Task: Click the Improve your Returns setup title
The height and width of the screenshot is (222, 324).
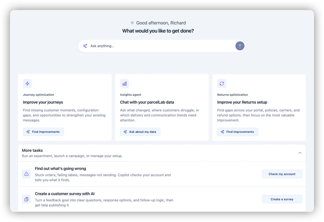Action: pos(242,102)
